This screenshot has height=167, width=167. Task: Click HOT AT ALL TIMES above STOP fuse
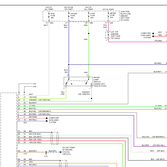pyautogui.click(x=89, y=8)
